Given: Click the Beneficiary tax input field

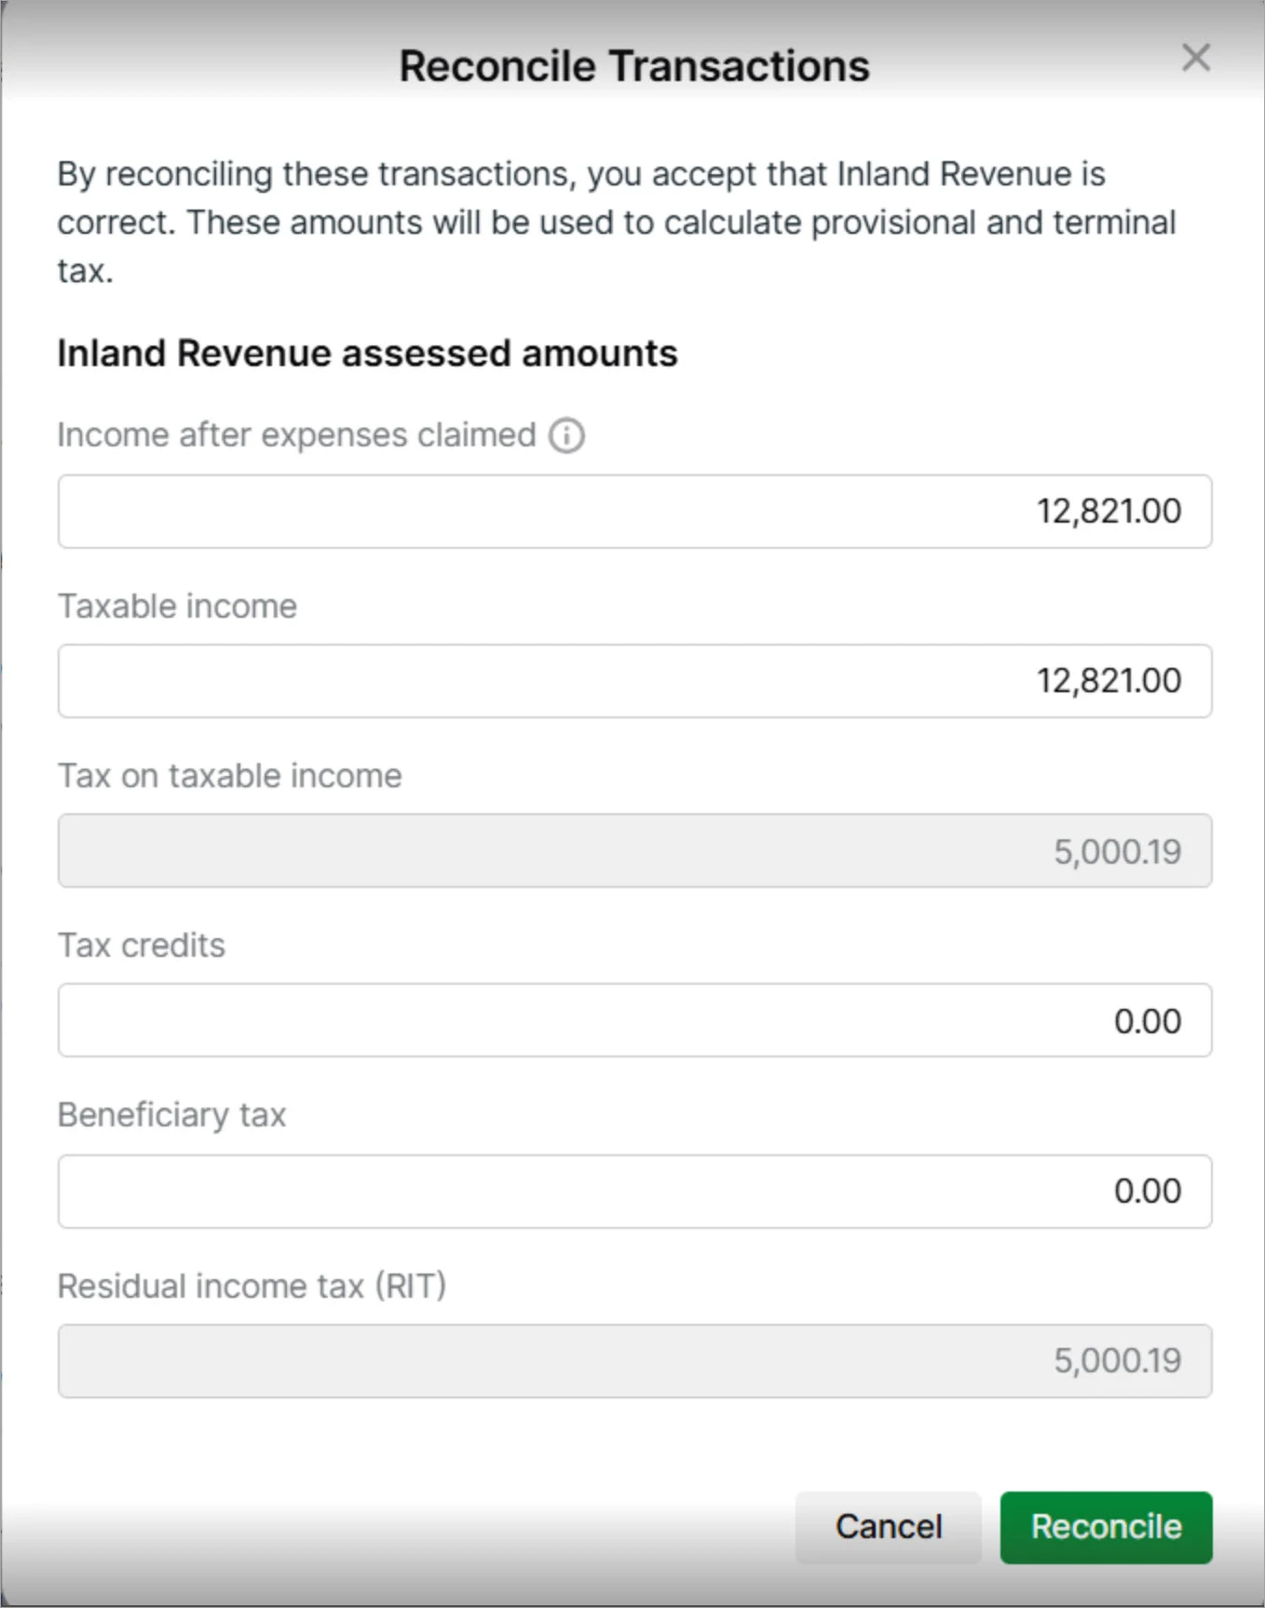Looking at the screenshot, I should [x=633, y=1191].
